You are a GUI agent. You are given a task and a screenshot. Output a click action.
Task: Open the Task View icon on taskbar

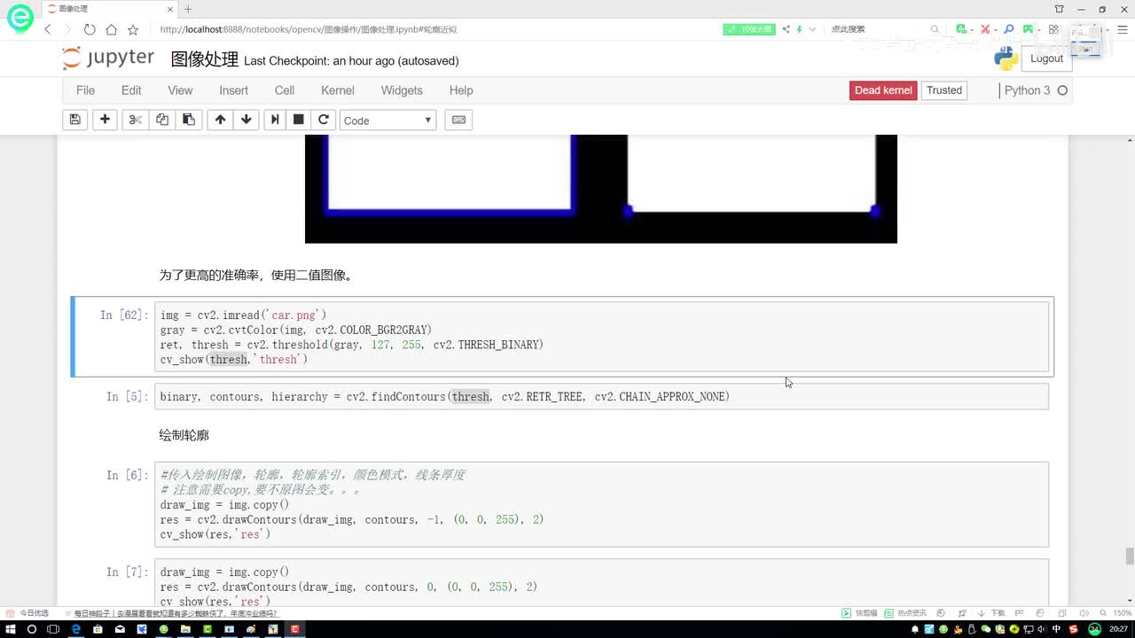[54, 629]
